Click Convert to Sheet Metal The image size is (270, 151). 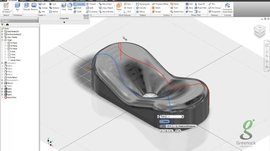point(227,8)
